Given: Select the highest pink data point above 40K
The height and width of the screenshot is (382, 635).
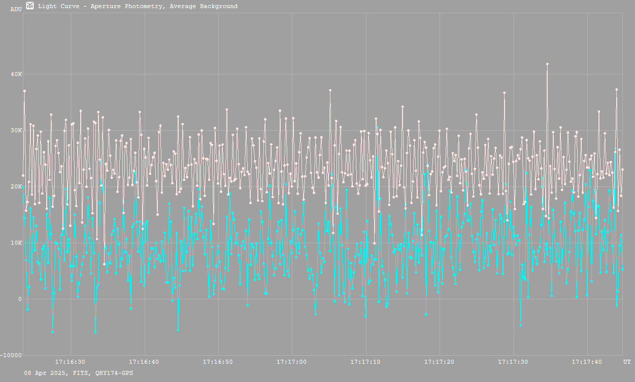Looking at the screenshot, I should 547,64.
